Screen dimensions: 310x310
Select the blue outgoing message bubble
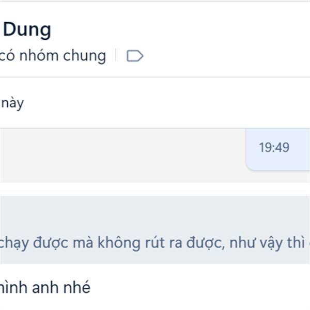pyautogui.click(x=278, y=149)
